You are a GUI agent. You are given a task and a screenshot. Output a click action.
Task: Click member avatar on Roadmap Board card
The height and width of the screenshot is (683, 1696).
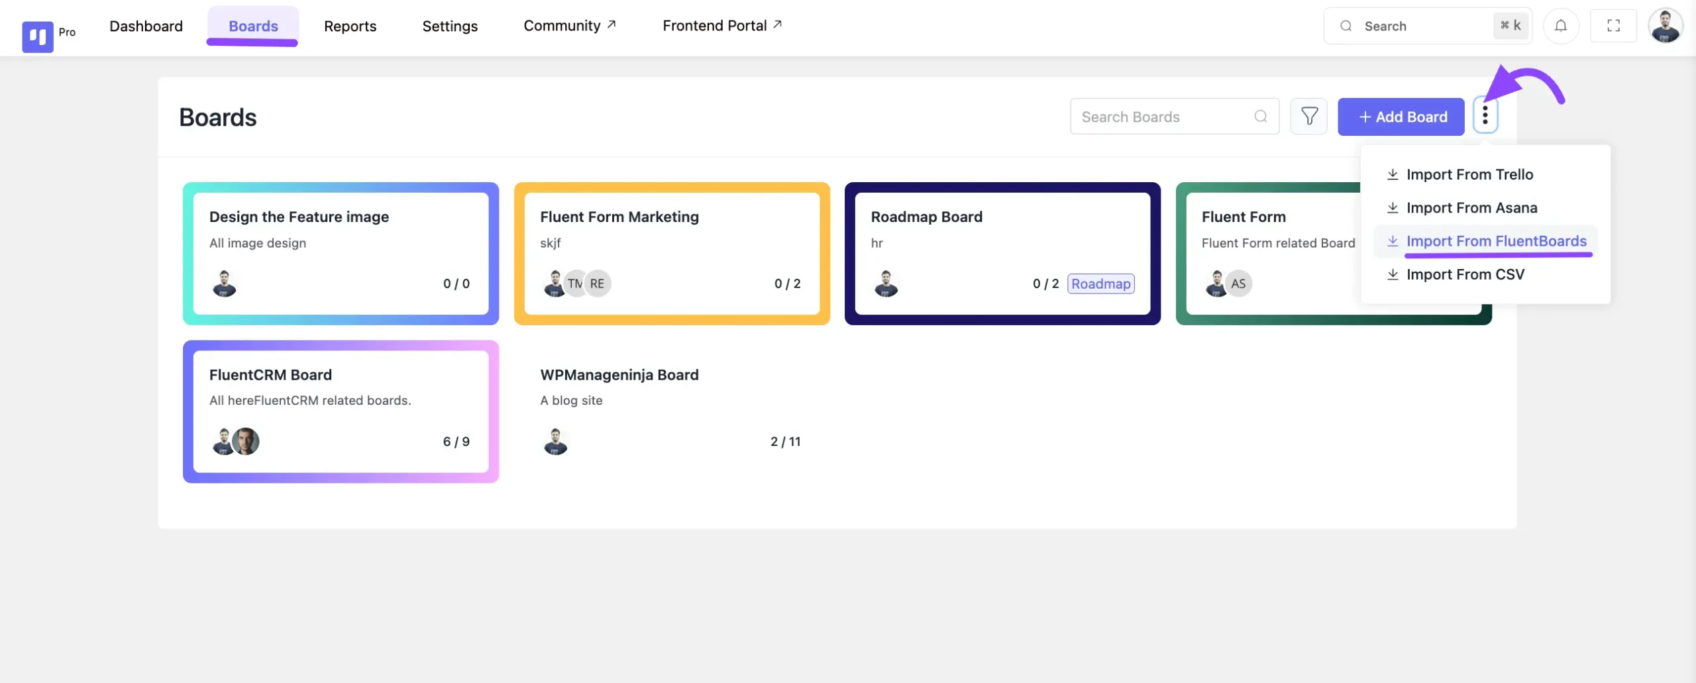pos(886,284)
